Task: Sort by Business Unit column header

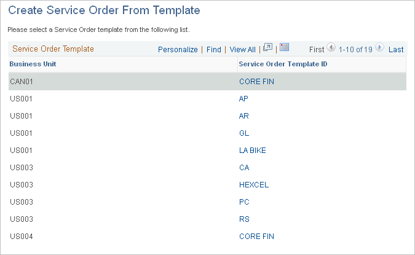Action: coord(33,64)
